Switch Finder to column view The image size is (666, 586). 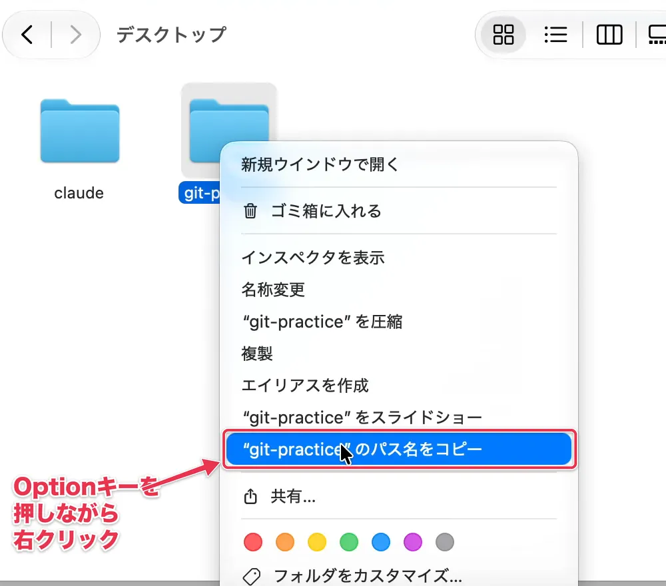click(609, 35)
